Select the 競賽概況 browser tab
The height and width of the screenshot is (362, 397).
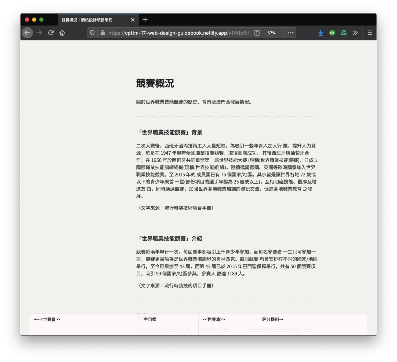[x=98, y=20]
